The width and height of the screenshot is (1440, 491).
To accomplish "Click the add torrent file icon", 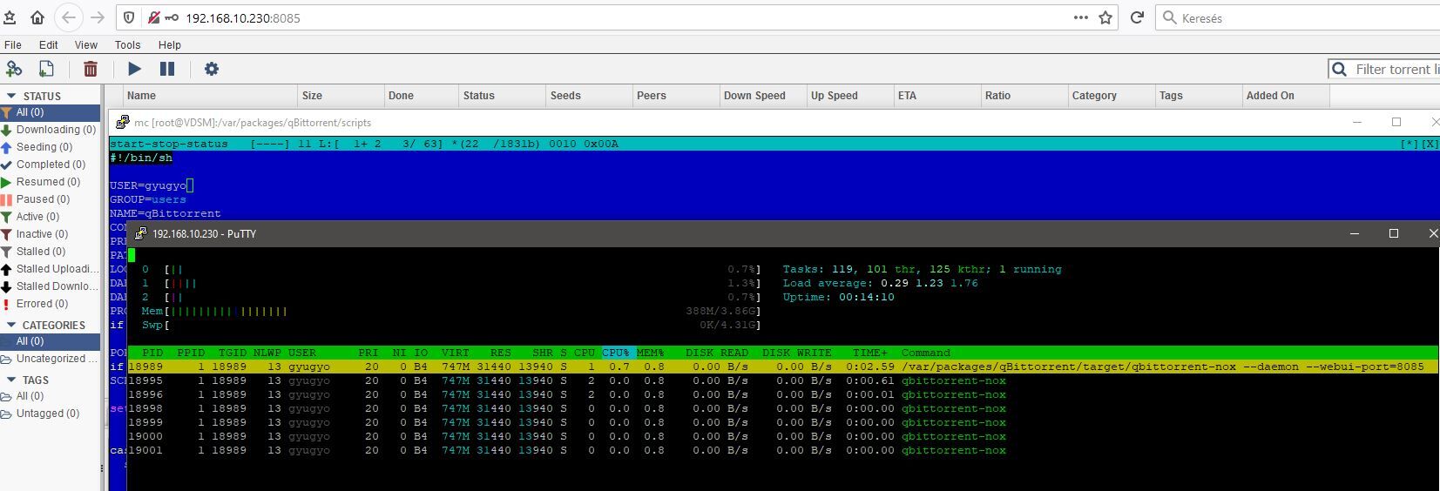I will tap(46, 69).
